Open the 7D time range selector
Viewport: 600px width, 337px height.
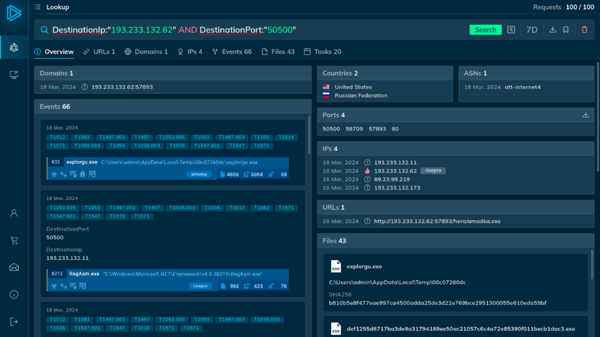pyautogui.click(x=531, y=30)
